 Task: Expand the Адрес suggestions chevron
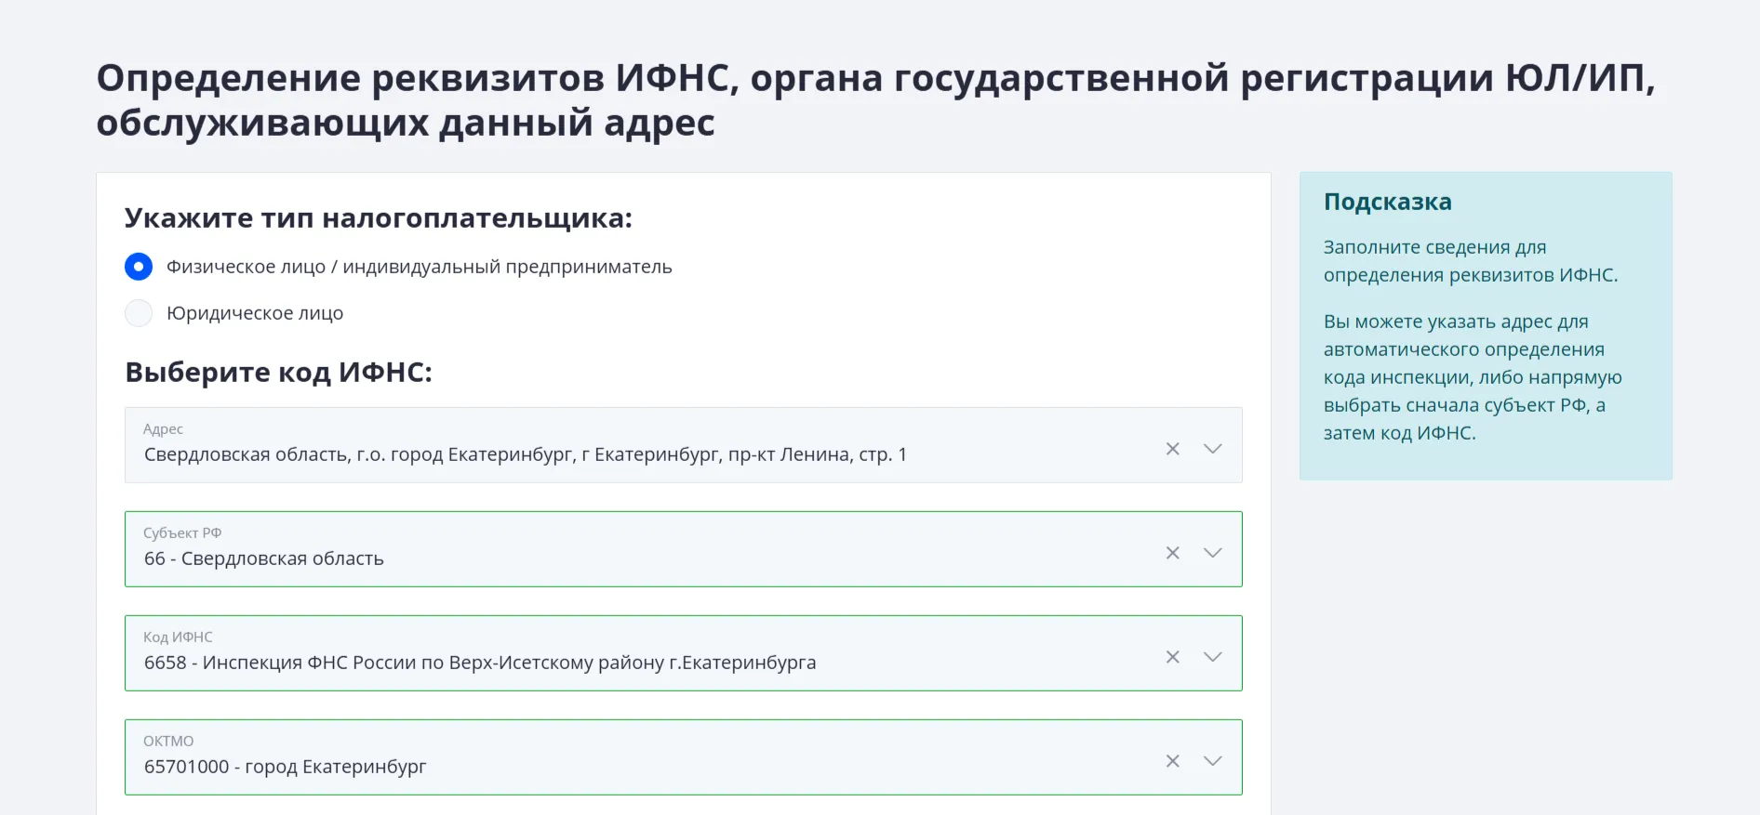point(1212,449)
